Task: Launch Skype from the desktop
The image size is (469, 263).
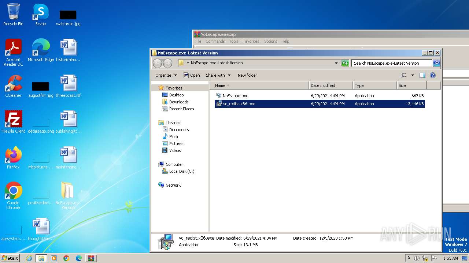Action: 40,15
